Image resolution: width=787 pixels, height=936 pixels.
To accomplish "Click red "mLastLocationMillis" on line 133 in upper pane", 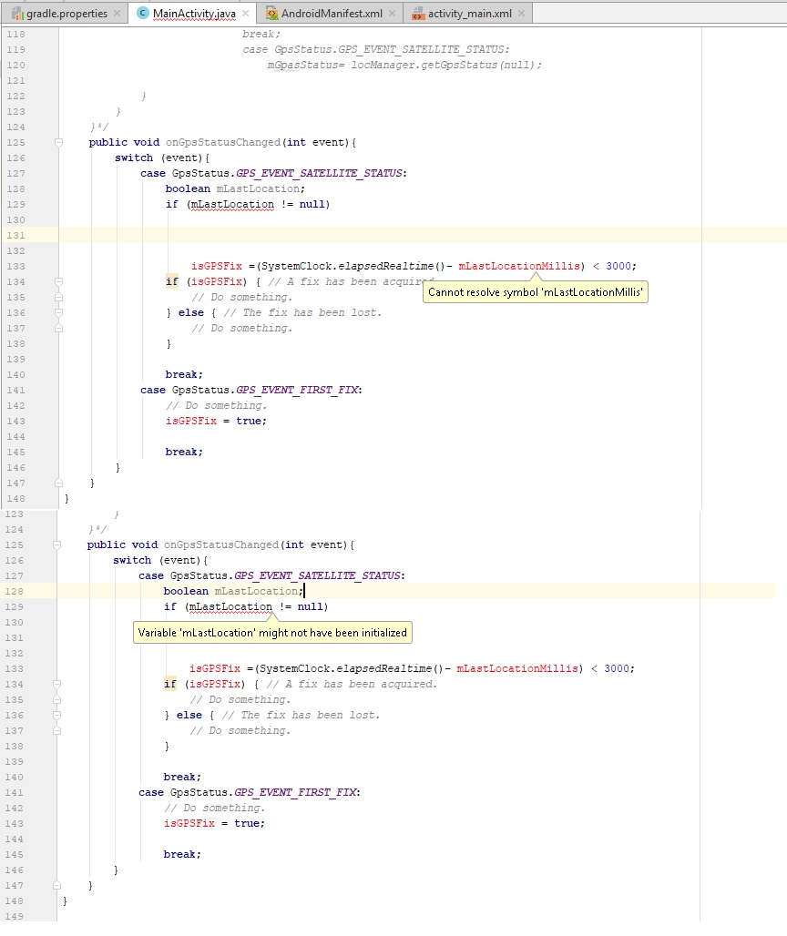I will pyautogui.click(x=519, y=266).
